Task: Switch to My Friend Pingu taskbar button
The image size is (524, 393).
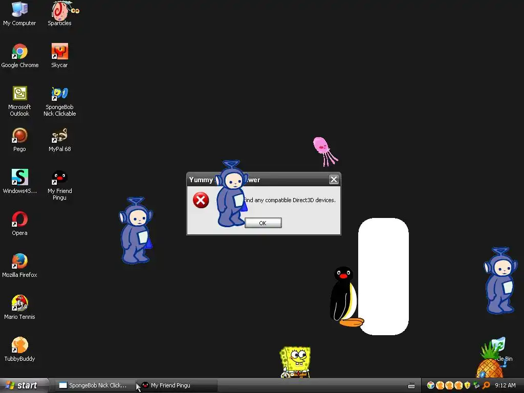Action: coord(178,385)
